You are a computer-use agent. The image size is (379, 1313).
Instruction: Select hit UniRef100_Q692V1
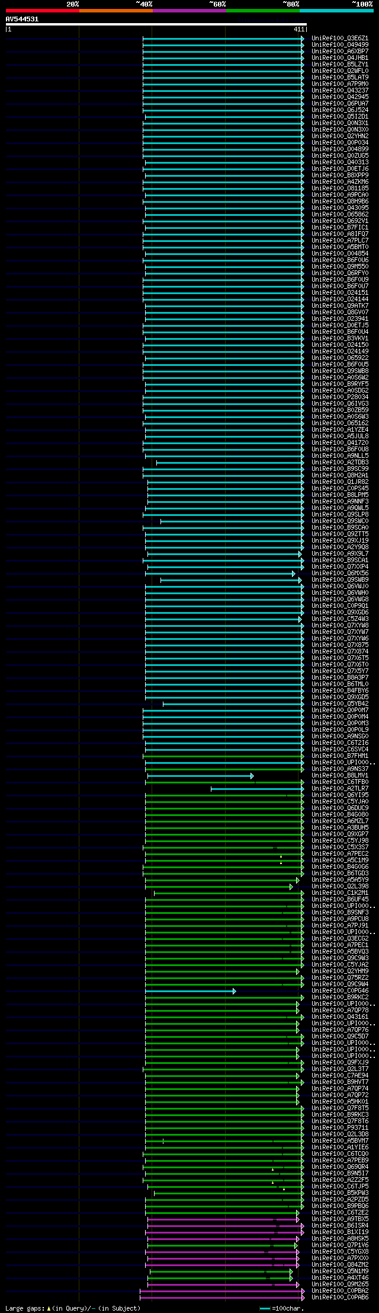click(340, 221)
